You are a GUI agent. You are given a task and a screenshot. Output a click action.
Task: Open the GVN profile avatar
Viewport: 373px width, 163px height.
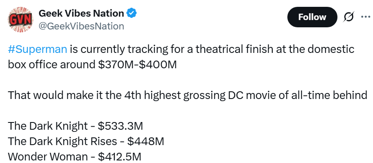[21, 20]
